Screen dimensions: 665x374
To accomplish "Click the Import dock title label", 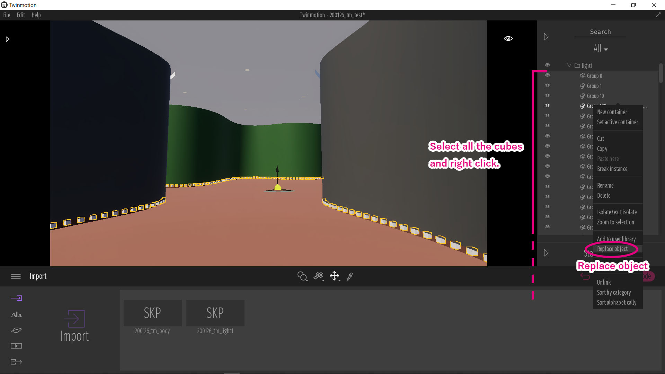I will coord(38,276).
